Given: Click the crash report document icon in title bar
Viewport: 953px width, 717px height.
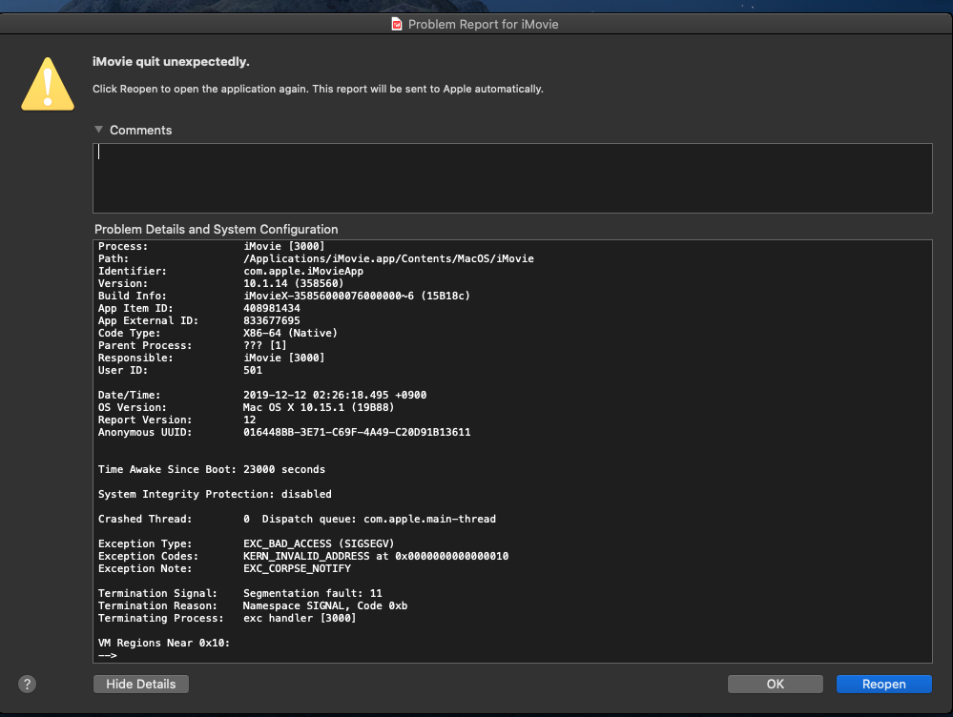Looking at the screenshot, I should (397, 25).
